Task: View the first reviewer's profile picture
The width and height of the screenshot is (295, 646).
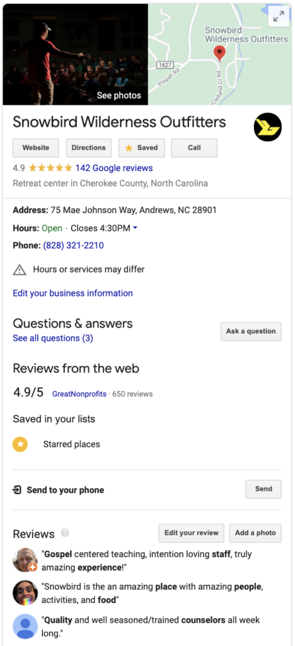Action: 25,560
